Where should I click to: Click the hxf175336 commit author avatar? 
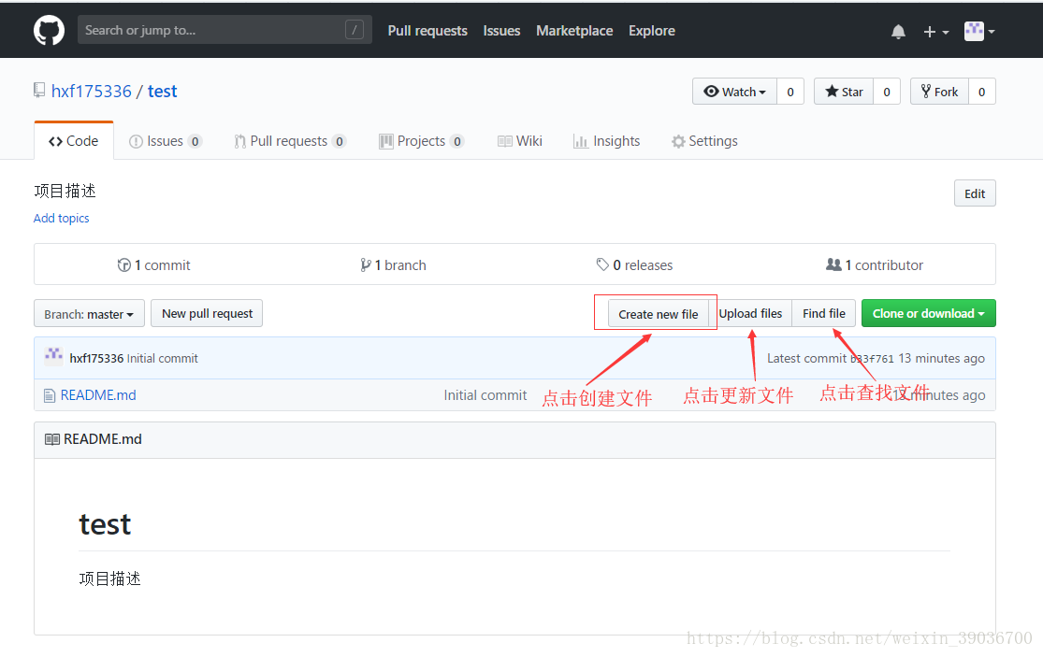tap(54, 356)
